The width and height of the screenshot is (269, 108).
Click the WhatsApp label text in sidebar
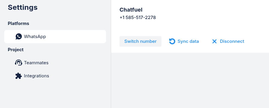pos(35,37)
